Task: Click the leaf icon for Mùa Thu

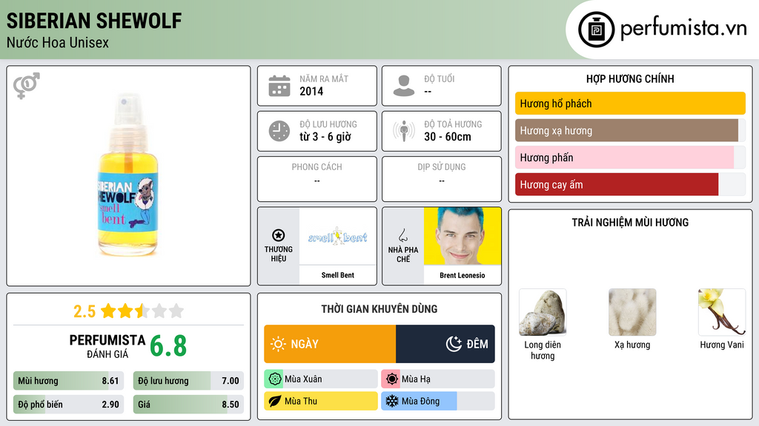Action: pyautogui.click(x=274, y=401)
